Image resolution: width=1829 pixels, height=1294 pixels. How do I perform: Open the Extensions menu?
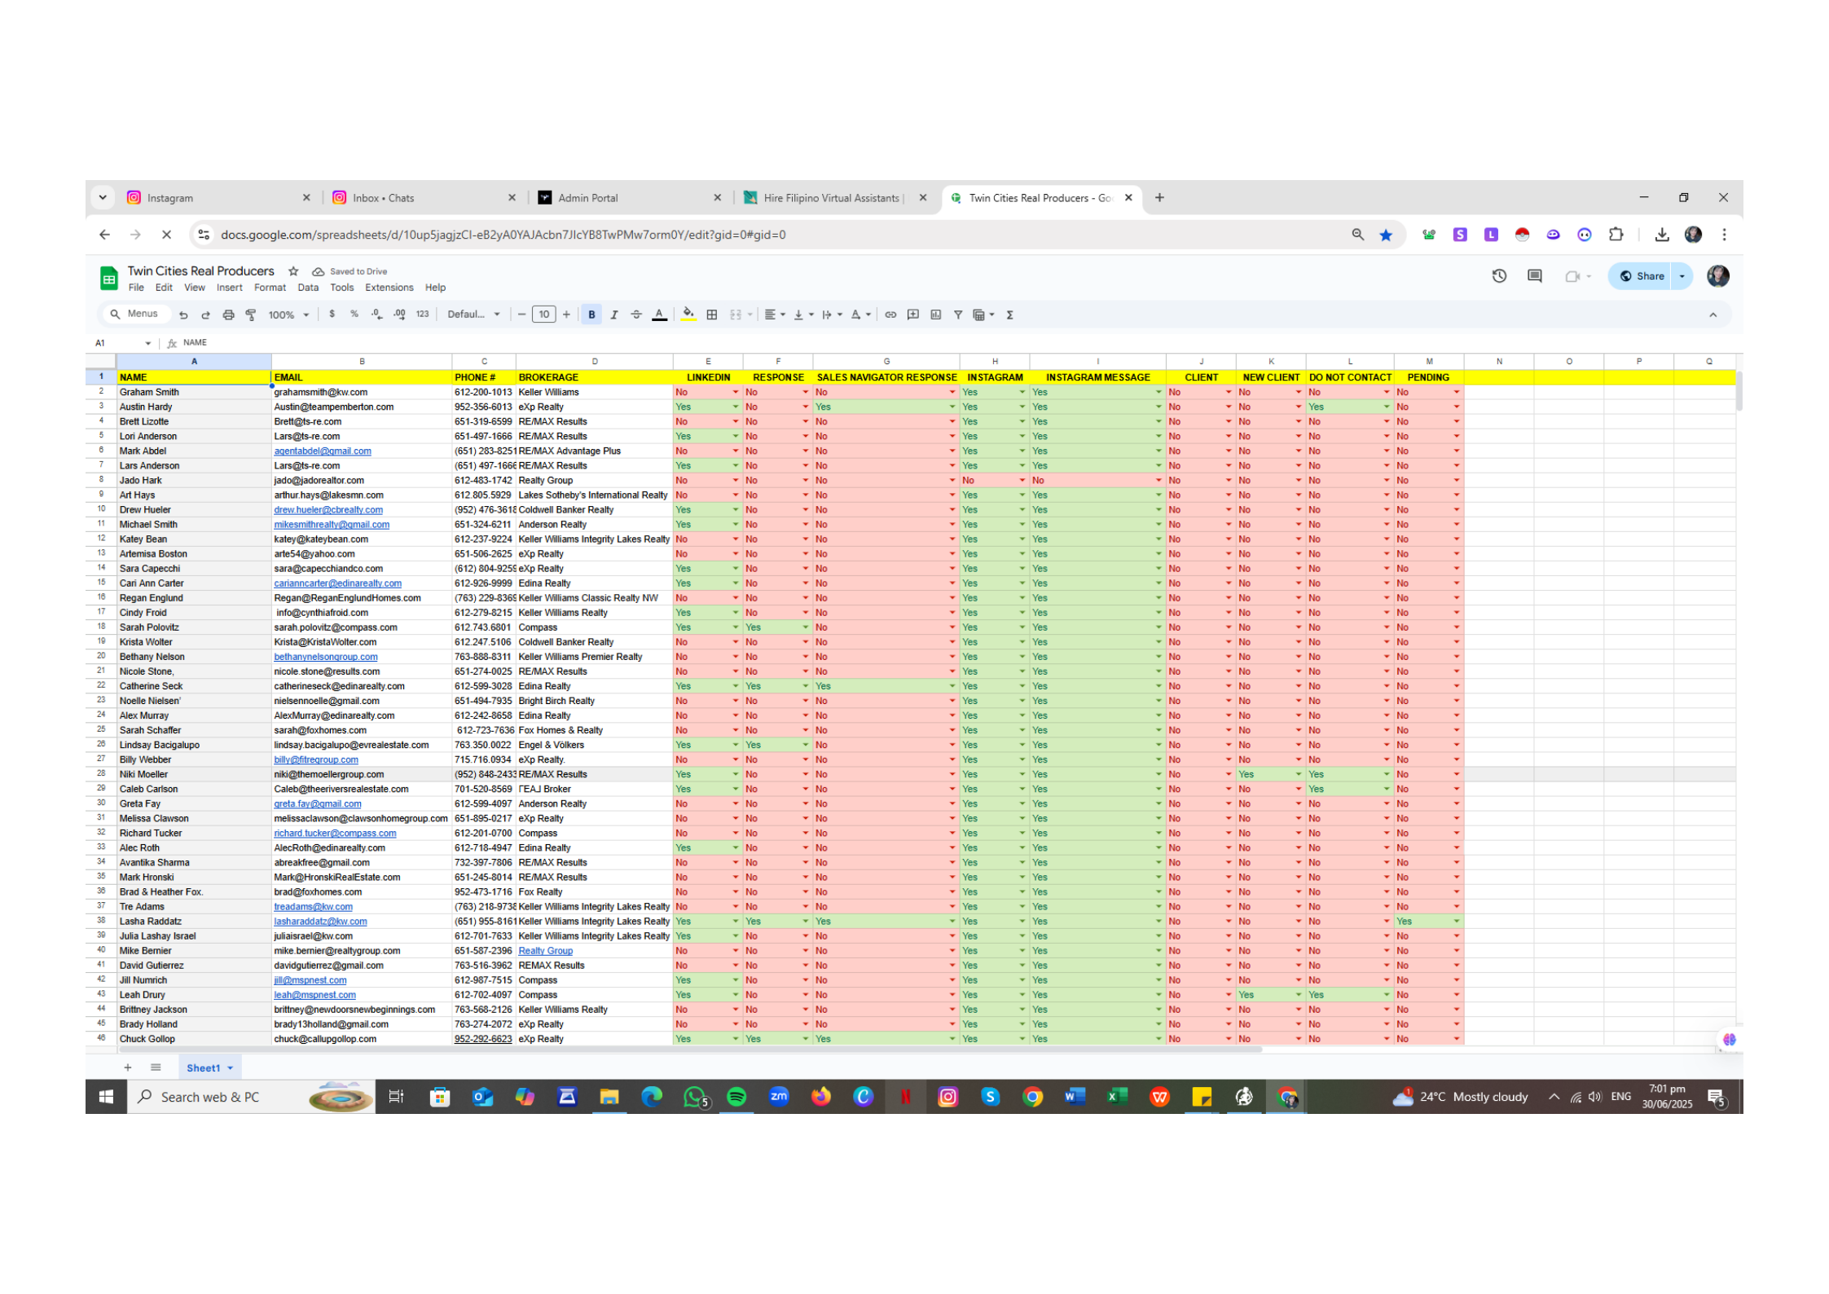[389, 288]
